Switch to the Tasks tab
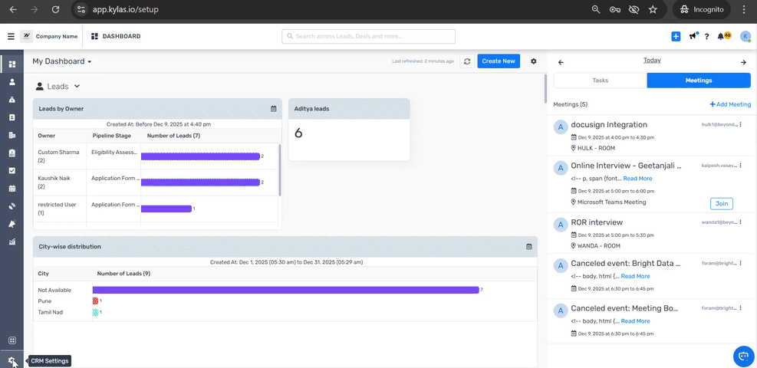Screen dimensions: 757x368 pos(600,80)
